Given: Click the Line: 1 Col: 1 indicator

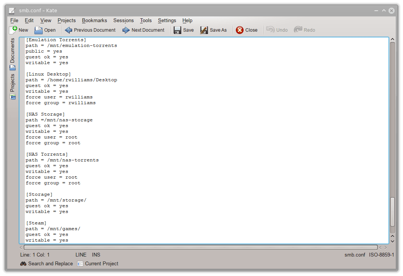Looking at the screenshot, I should [35, 255].
